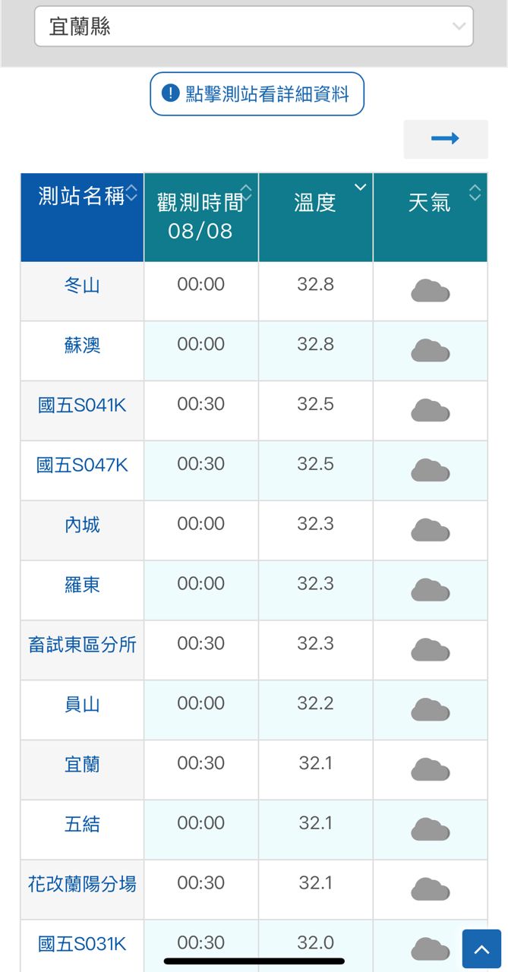Open 畜試東區分所 station link
The image size is (508, 972).
point(82,645)
